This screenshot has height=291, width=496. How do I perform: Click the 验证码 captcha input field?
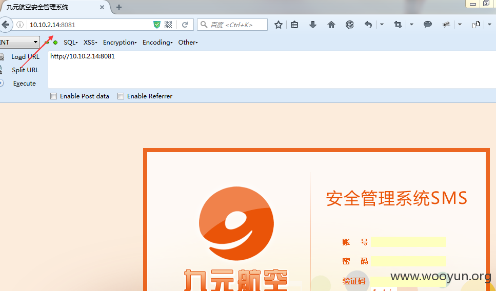pos(408,281)
